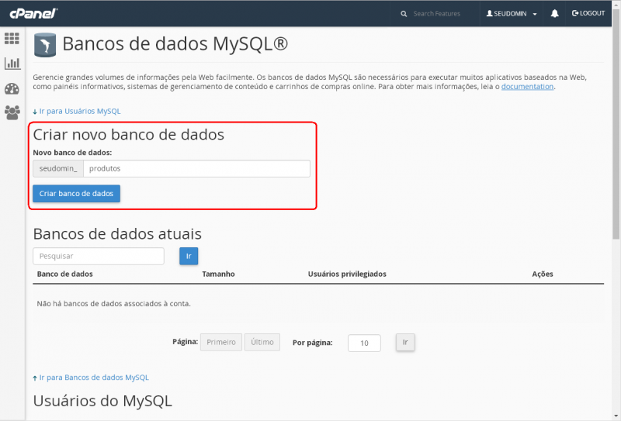Image resolution: width=621 pixels, height=421 pixels.
Task: Click the Ir button next to Pesquisar
Action: [x=189, y=256]
